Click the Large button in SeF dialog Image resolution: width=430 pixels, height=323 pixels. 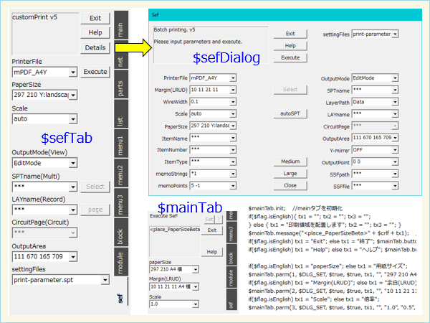coord(290,173)
